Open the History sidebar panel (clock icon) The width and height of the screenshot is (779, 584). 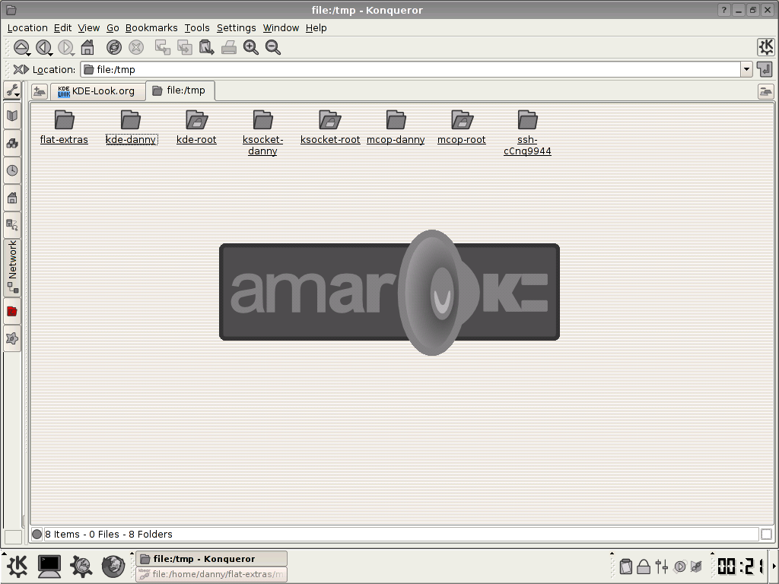pos(12,171)
